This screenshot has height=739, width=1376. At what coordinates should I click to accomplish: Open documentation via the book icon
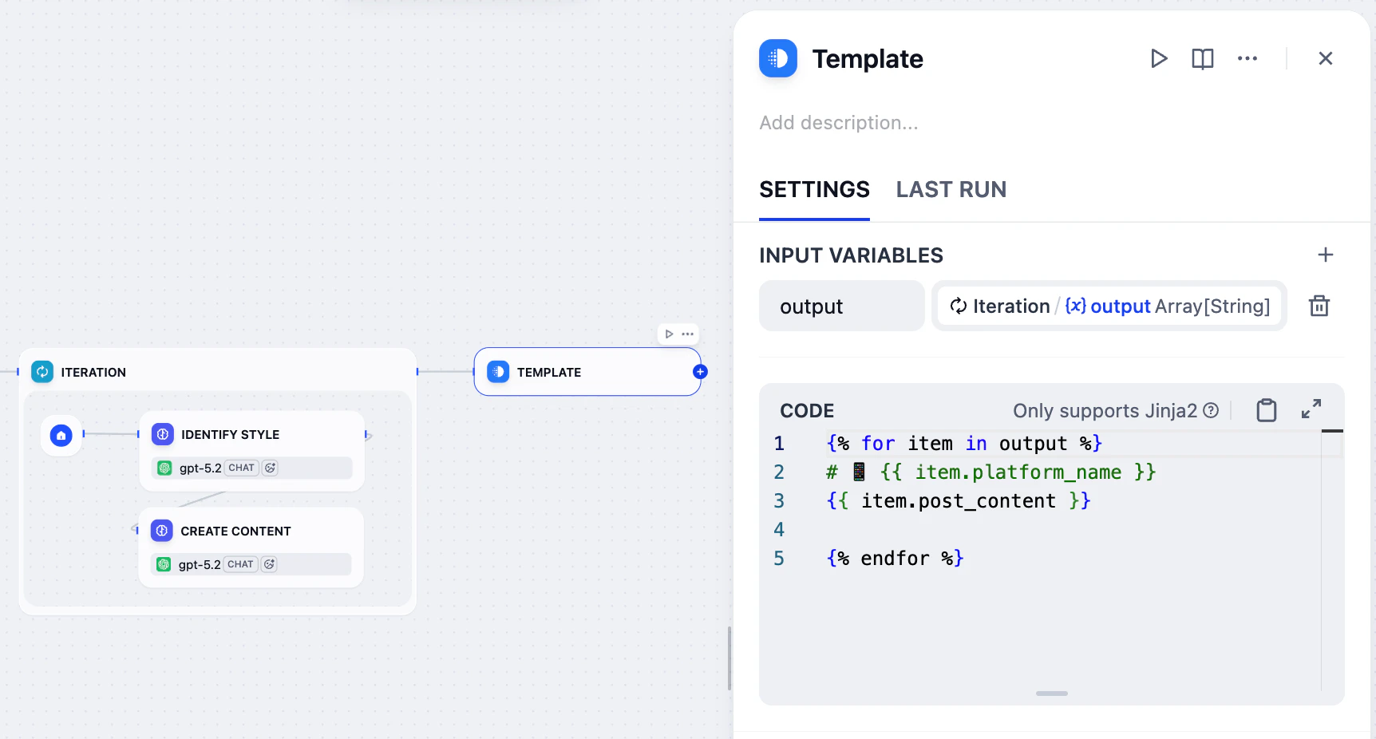click(x=1202, y=58)
